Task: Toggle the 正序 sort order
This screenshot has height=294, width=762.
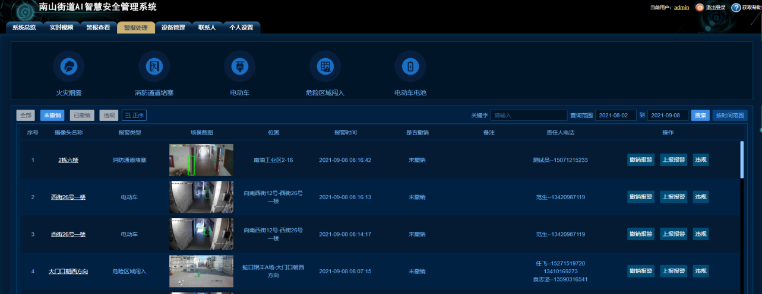Action: point(134,116)
